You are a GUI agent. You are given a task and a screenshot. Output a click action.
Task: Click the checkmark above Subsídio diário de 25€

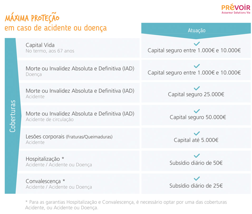click(197, 178)
